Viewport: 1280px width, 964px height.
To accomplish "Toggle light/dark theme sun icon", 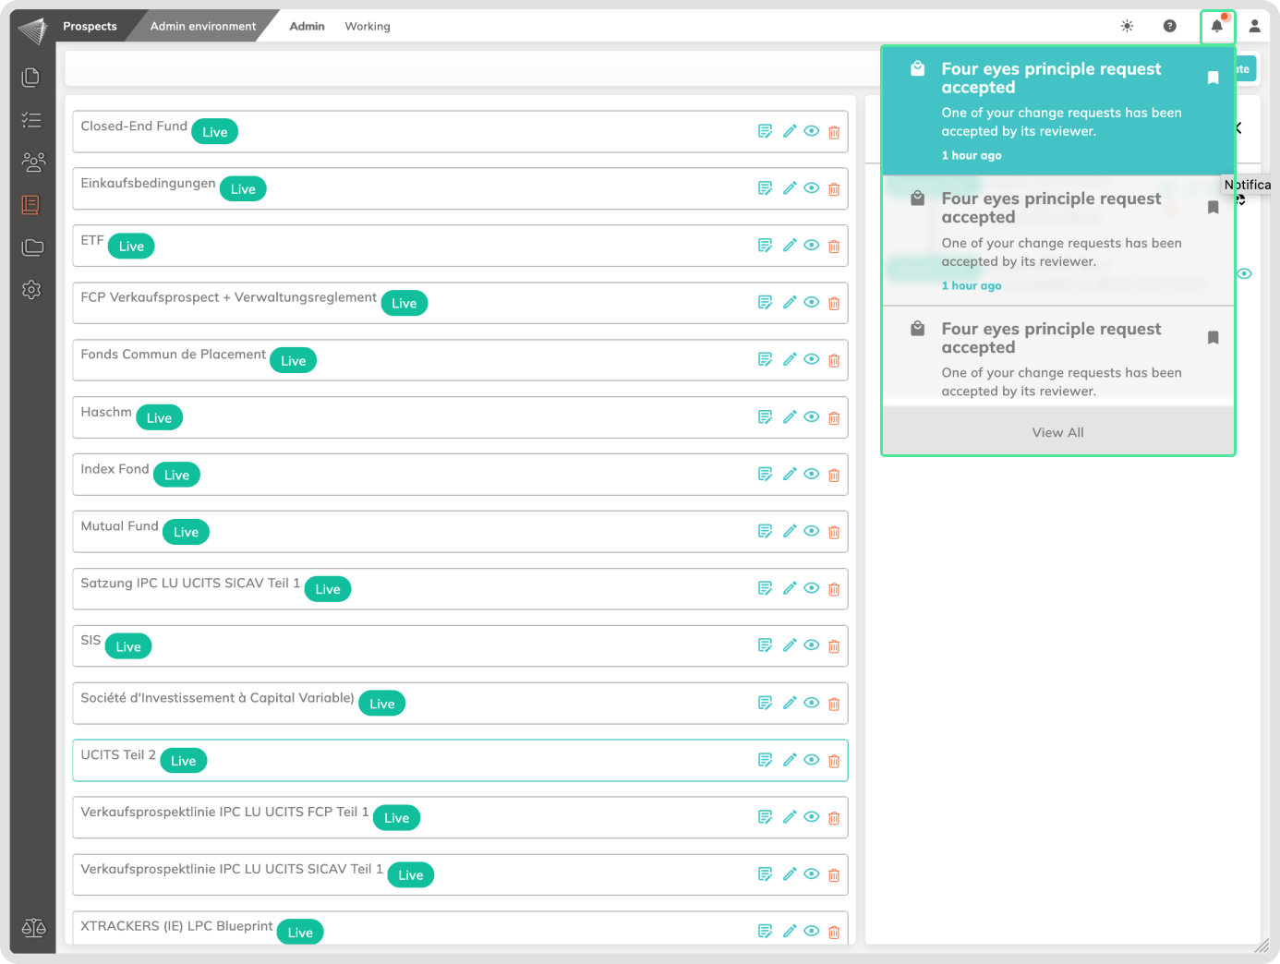I will pos(1127,26).
